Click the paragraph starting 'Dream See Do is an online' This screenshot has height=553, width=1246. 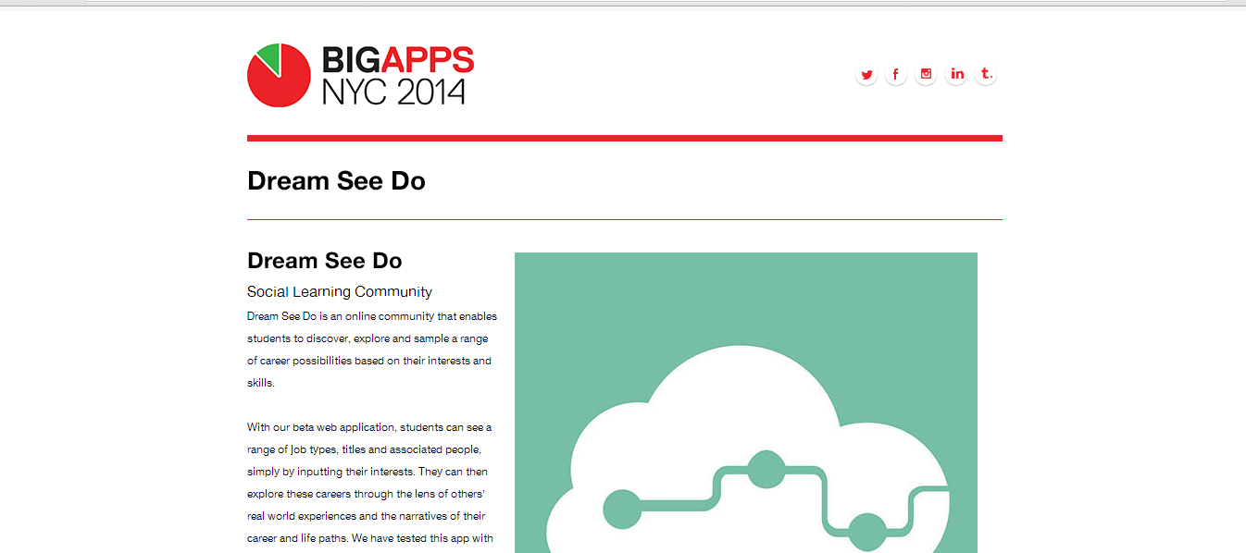pos(370,350)
